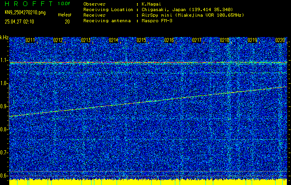The height and width of the screenshot is (185, 291).
Task: Click the 0.6 frequency axis label
Action: (x=4, y=176)
